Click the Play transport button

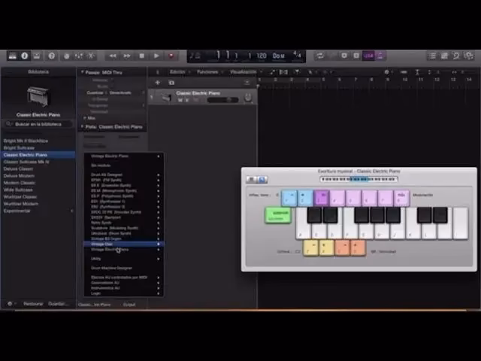pyautogui.click(x=156, y=56)
